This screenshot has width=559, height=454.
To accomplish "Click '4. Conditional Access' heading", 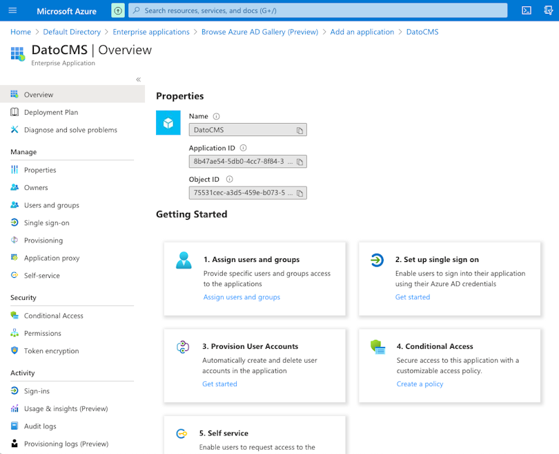I will [x=435, y=346].
